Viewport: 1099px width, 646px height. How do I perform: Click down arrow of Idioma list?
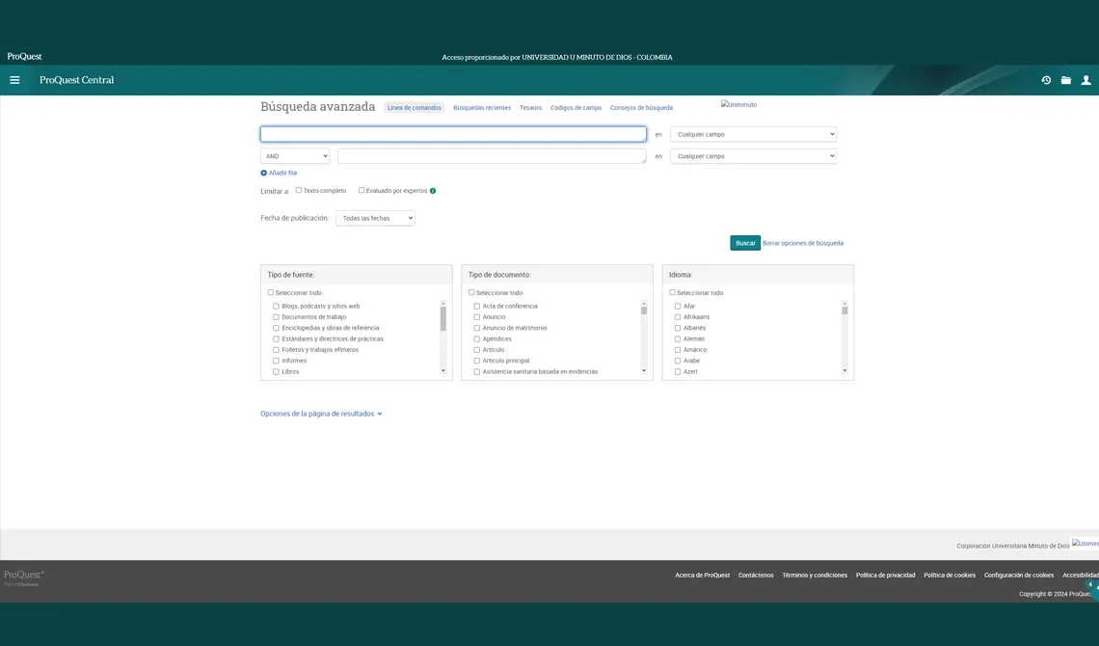point(844,370)
